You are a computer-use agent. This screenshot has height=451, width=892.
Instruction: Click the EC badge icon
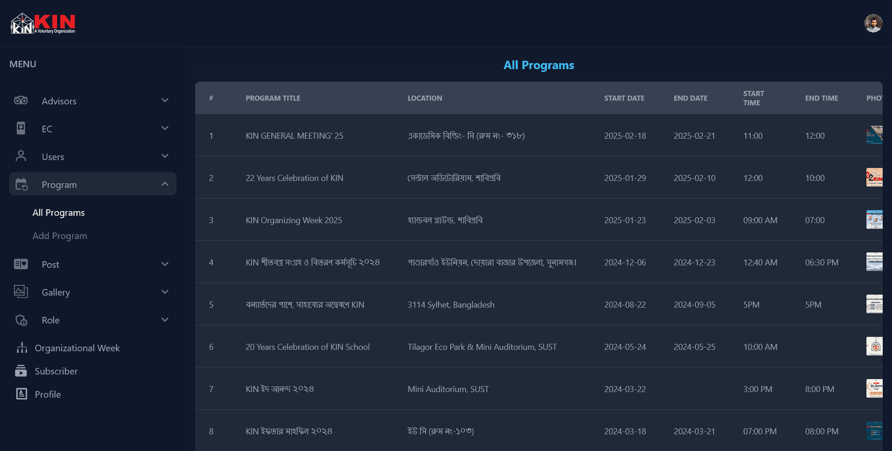pyautogui.click(x=20, y=129)
